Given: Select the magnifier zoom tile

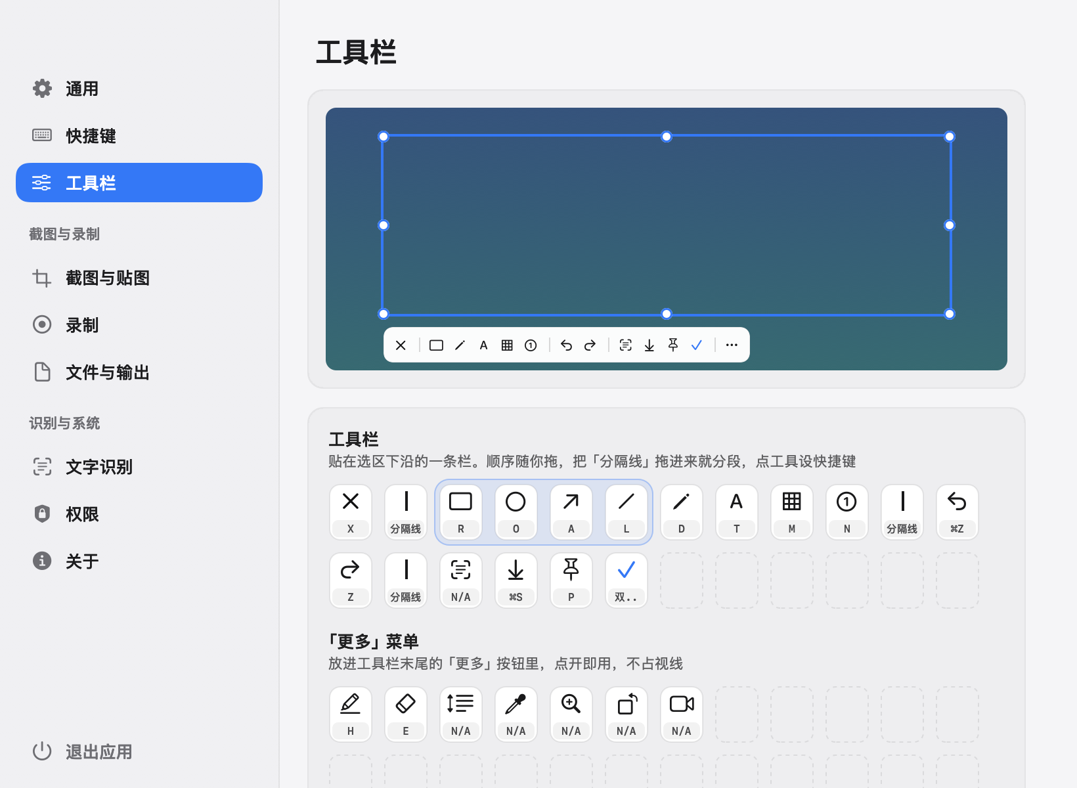Looking at the screenshot, I should click(571, 714).
